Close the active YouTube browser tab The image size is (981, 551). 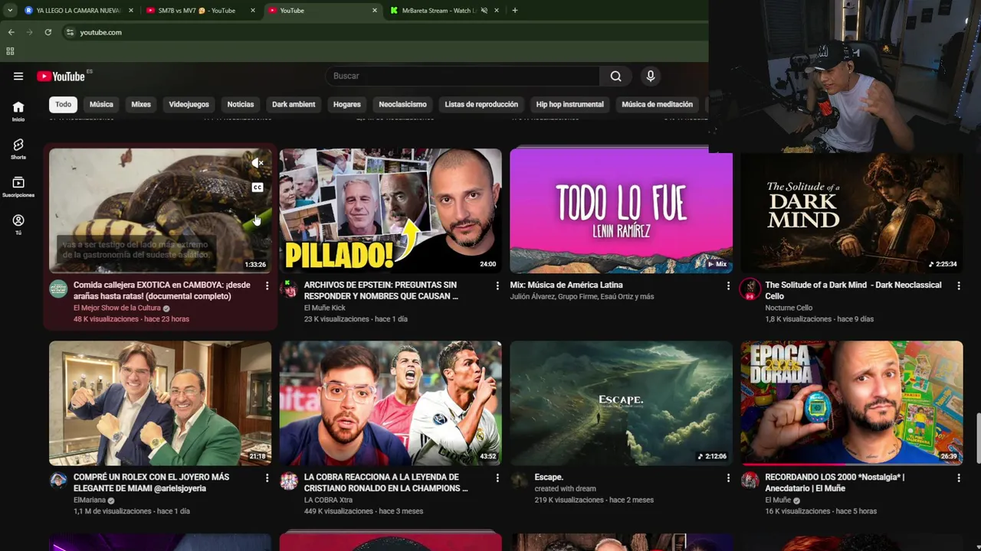[375, 11]
